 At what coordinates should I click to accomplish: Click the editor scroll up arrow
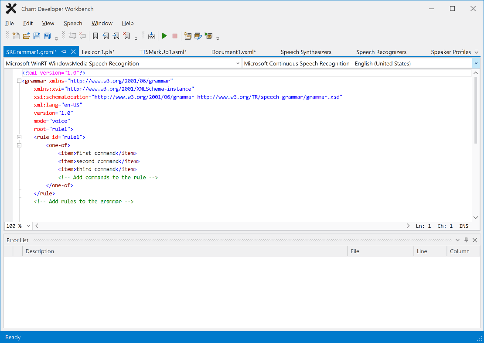pos(476,73)
